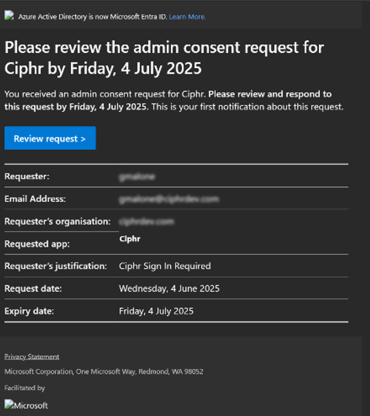Click the Facilitated by text
The width and height of the screenshot is (370, 416).
25,388
